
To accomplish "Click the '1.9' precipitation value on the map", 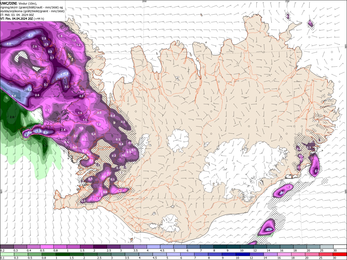I will point(80,113).
